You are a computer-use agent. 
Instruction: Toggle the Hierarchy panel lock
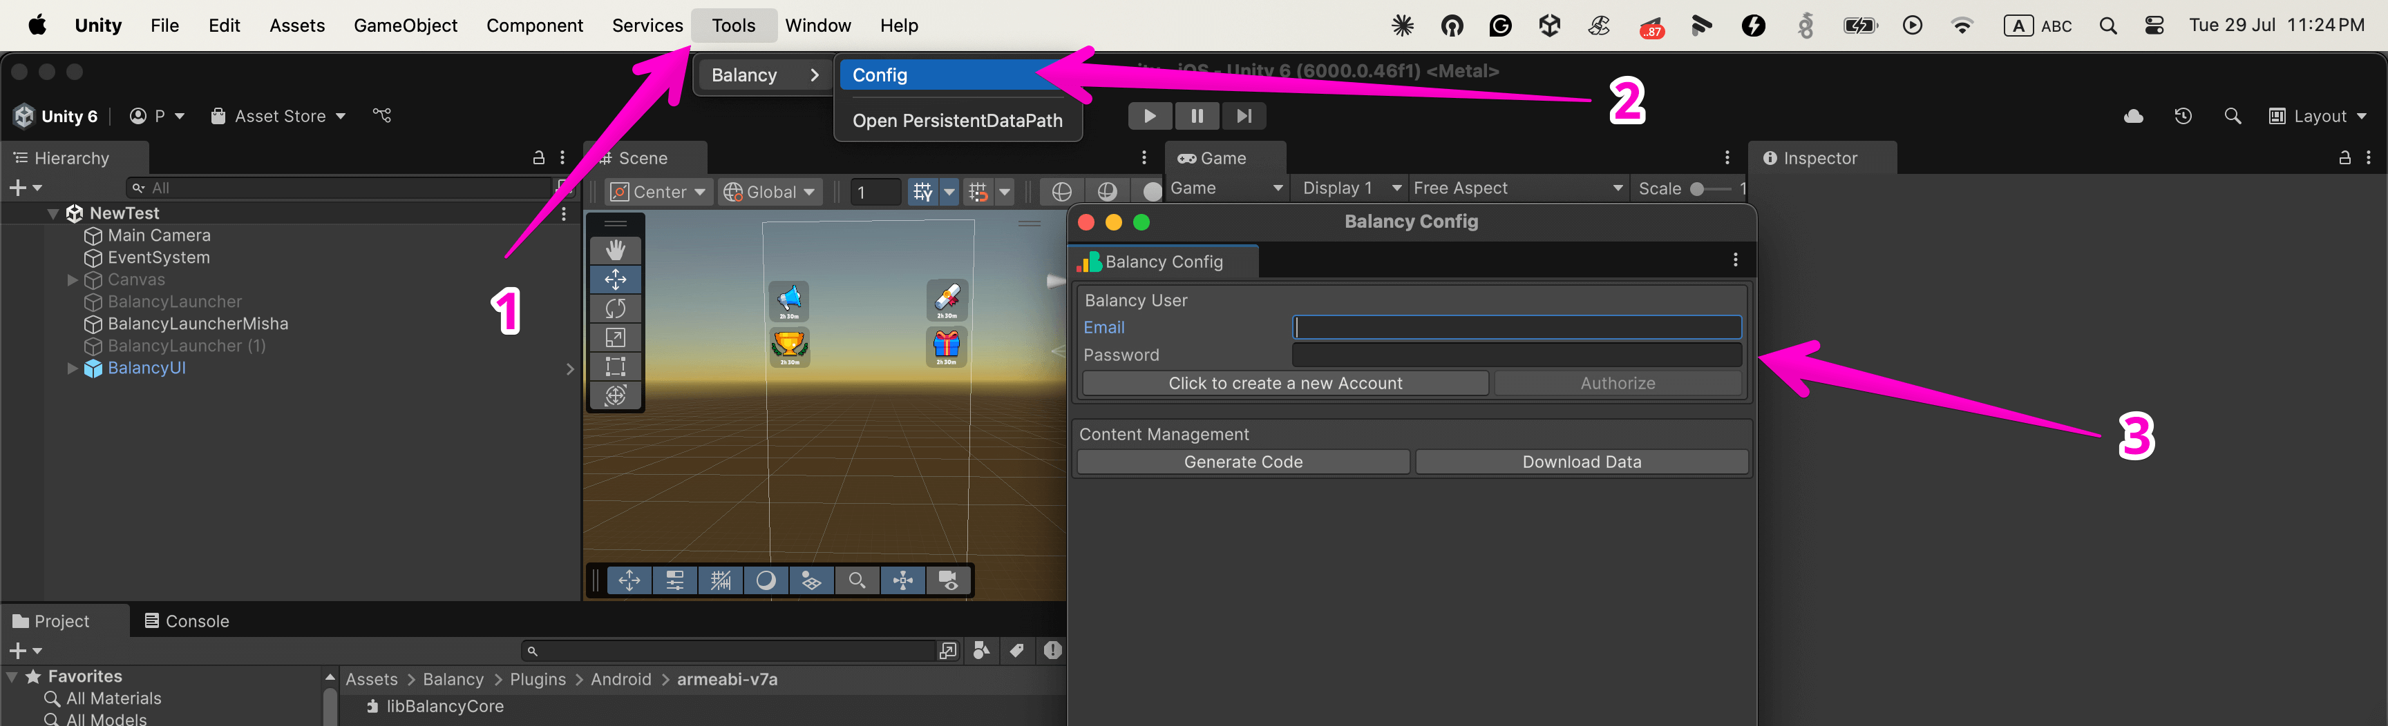coord(538,158)
